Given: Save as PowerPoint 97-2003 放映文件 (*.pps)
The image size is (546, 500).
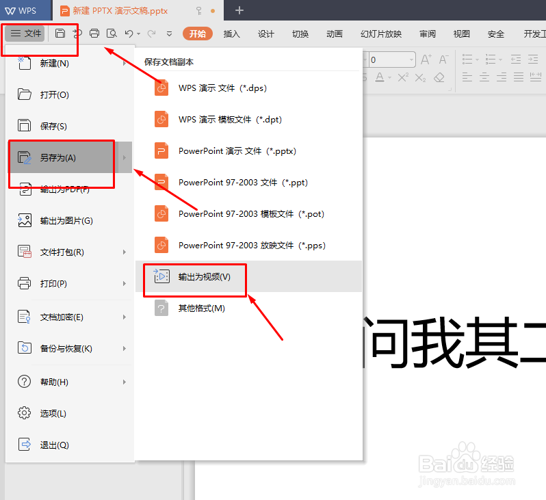Looking at the screenshot, I should 248,245.
